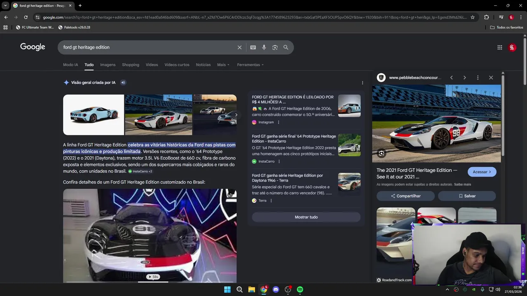Expand the Ferramentas tools dropdown

click(x=250, y=65)
